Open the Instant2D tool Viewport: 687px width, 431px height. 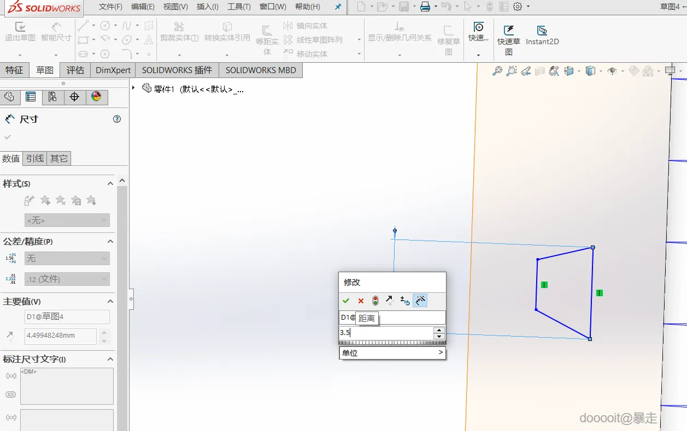(542, 35)
